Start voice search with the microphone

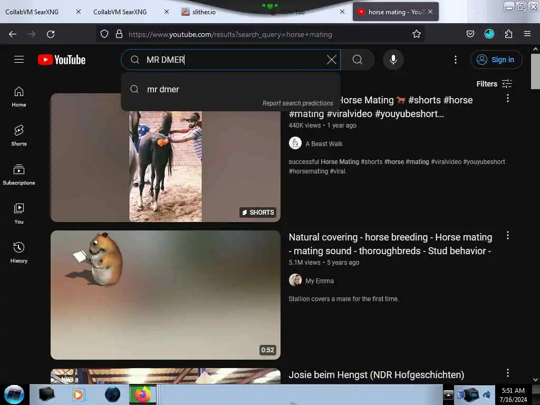[393, 60]
